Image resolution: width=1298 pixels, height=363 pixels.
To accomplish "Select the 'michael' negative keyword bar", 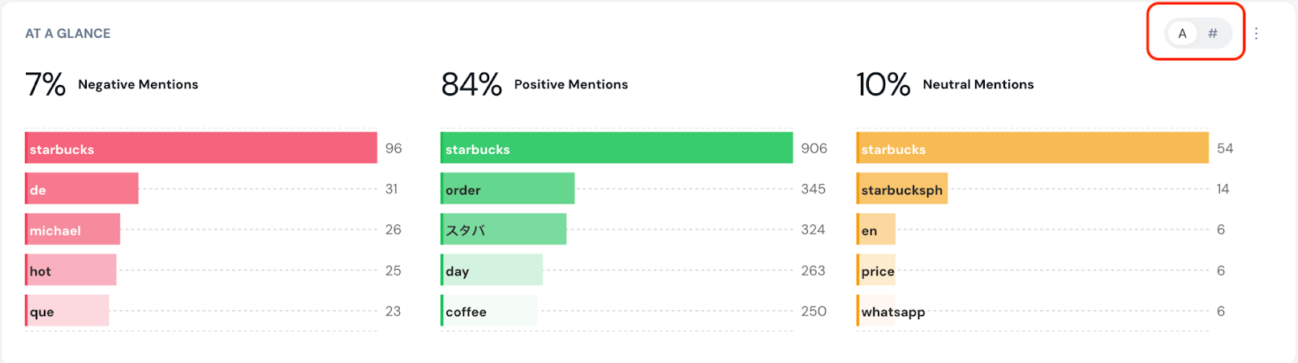I will [73, 230].
